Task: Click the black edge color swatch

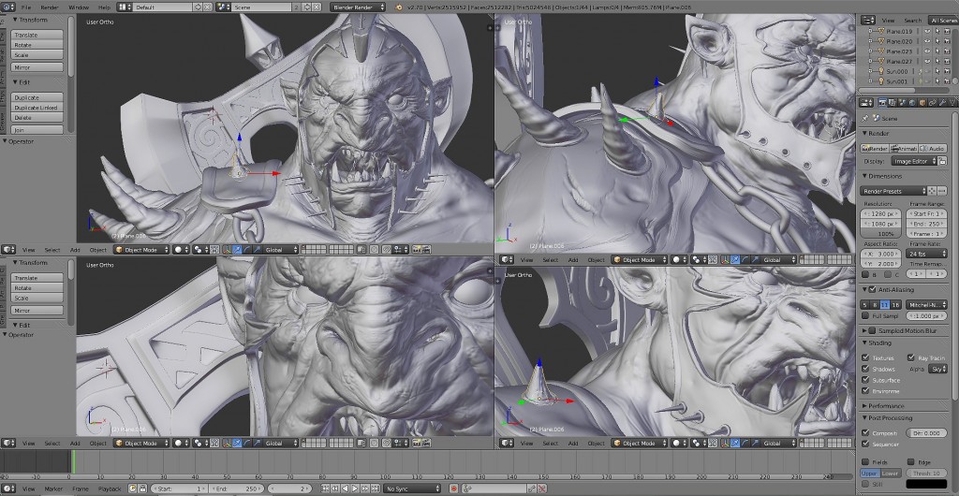Action: click(926, 485)
